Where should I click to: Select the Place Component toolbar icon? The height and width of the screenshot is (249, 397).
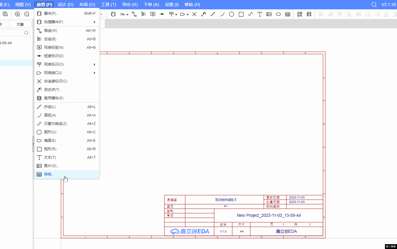click(113, 14)
